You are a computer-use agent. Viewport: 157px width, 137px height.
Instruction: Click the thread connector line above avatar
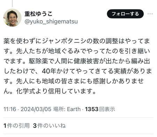click(x=12, y=3)
